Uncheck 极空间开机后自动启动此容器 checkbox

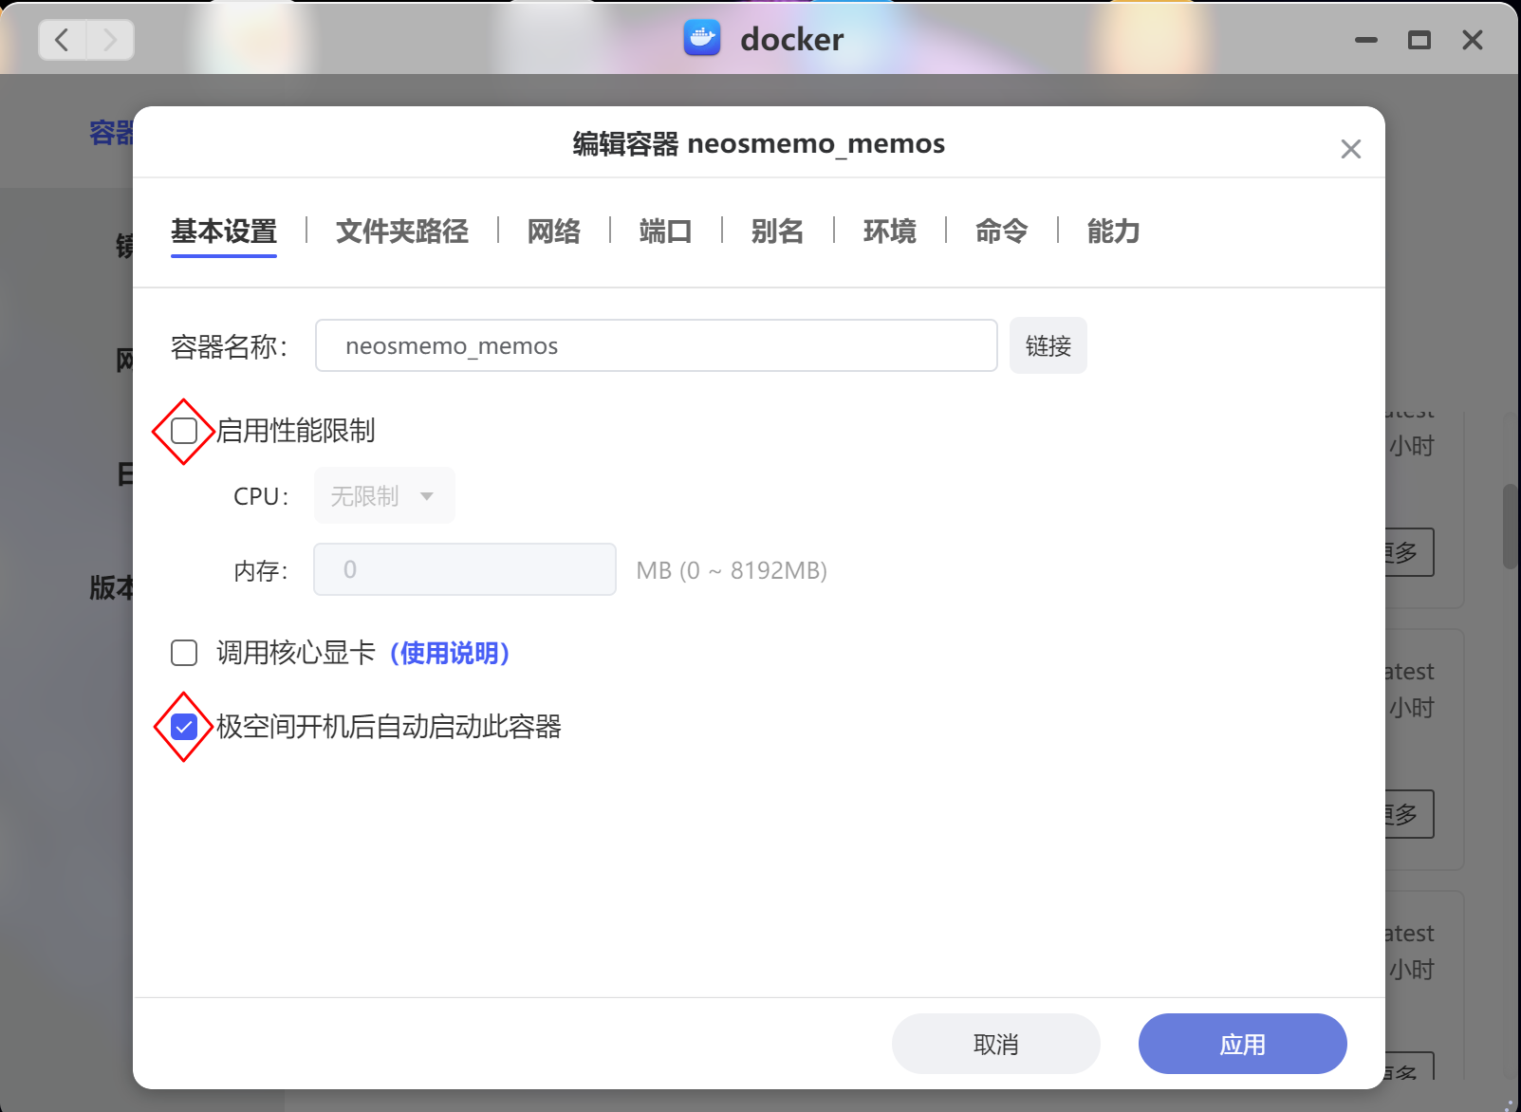(184, 727)
